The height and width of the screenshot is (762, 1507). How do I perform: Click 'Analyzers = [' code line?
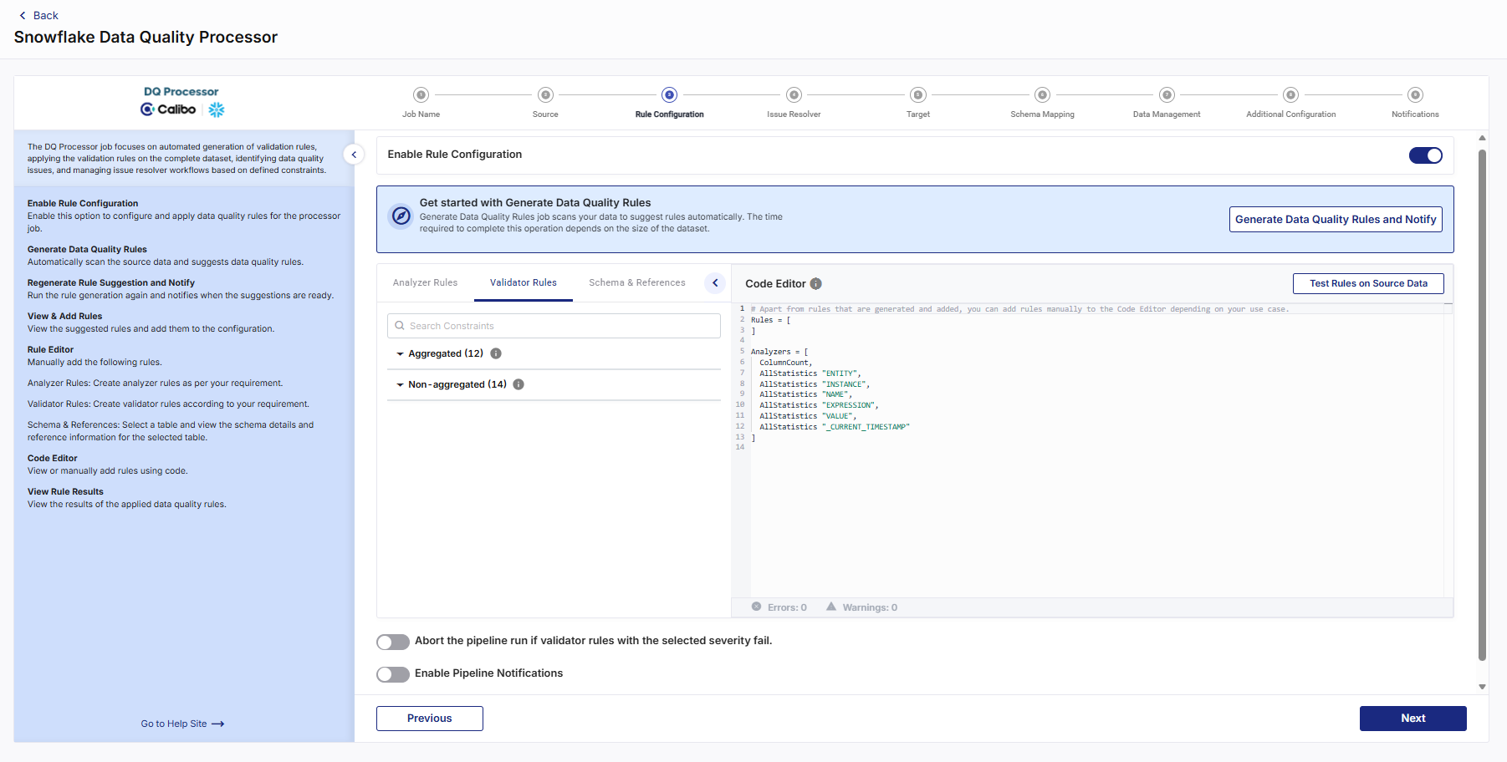779,352
